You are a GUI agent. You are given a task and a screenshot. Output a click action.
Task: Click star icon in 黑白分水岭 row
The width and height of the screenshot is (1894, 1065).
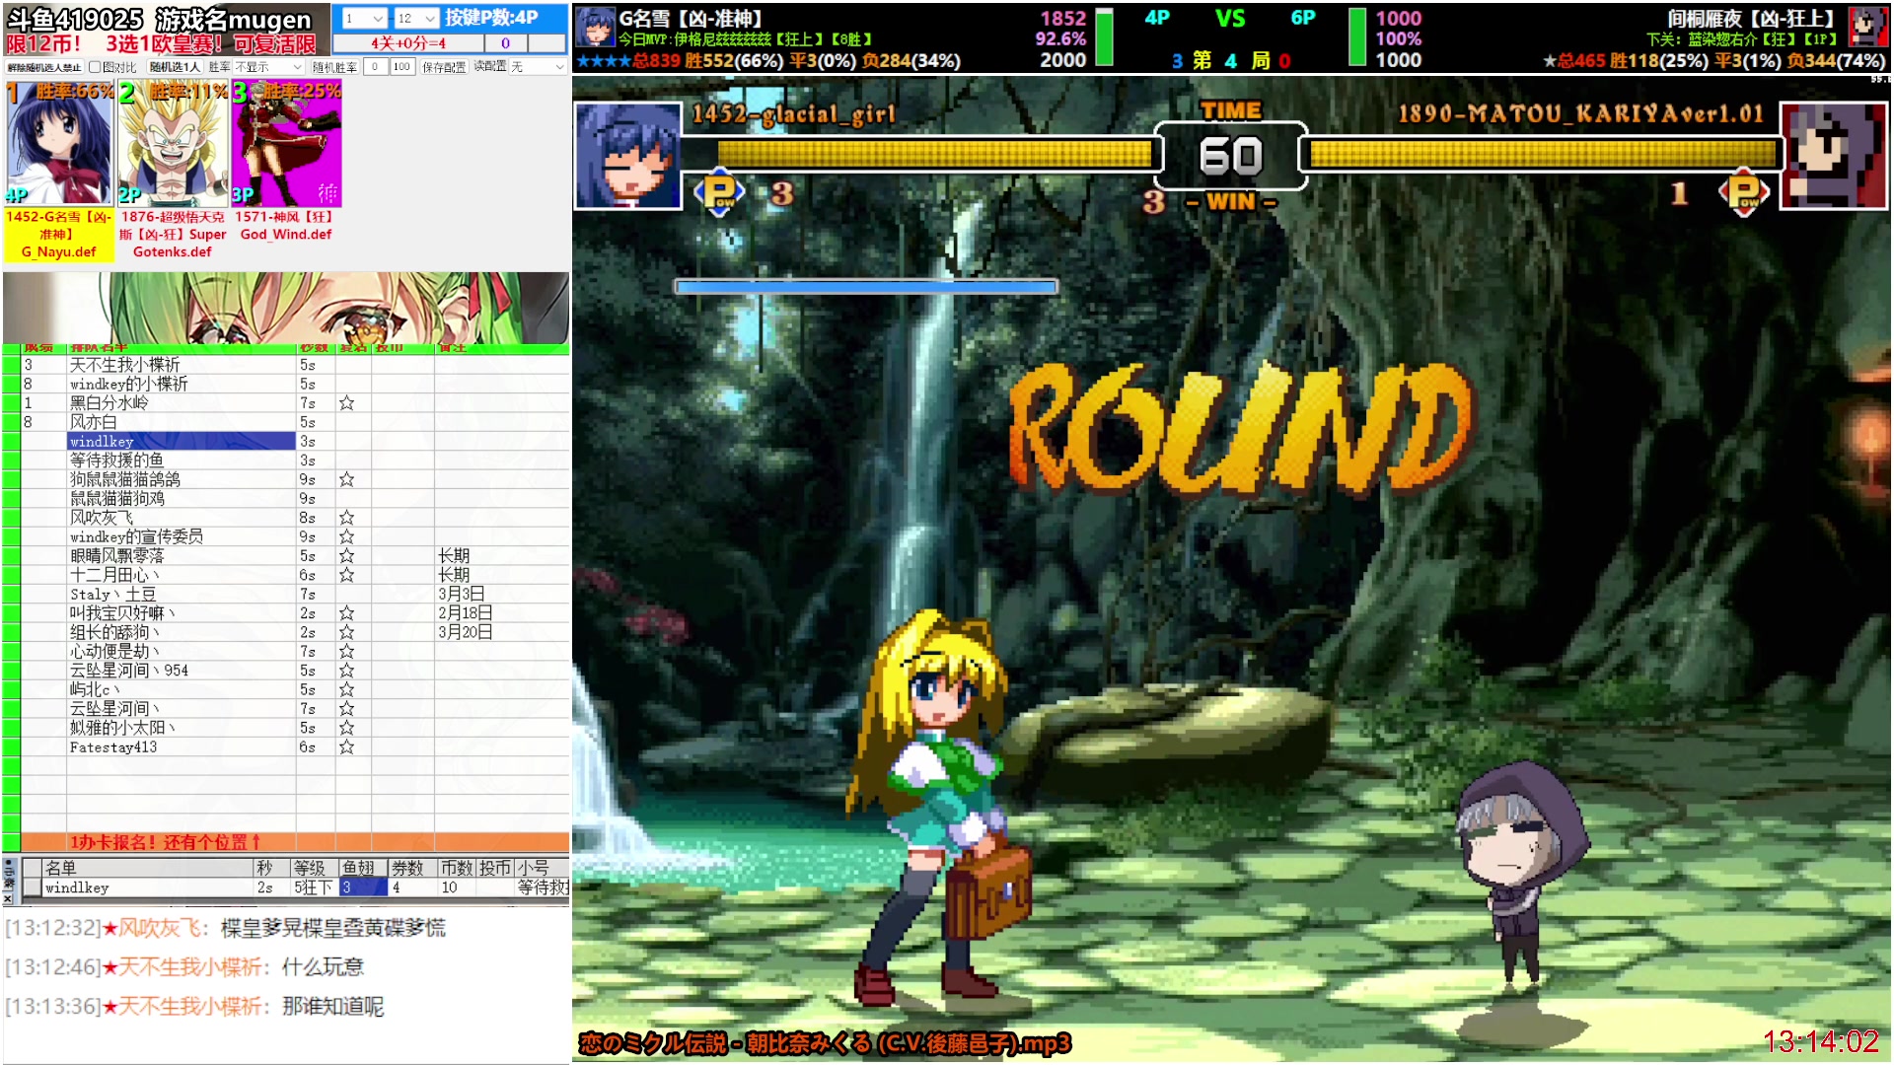coord(346,403)
